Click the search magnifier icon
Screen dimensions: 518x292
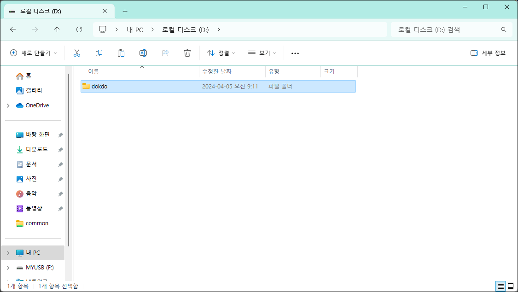503,29
